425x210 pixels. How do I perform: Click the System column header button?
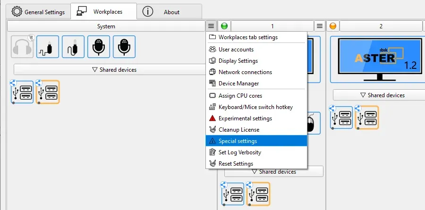click(x=106, y=26)
